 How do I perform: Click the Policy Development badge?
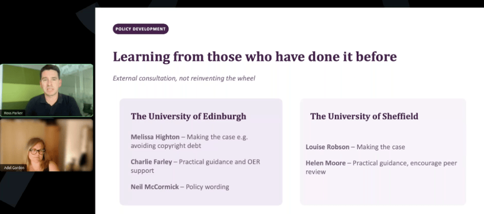tap(141, 29)
